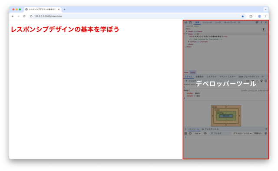Open the rendering emulations paintbrush icon
This screenshot has height=171, width=278.
pyautogui.click(x=261, y=81)
